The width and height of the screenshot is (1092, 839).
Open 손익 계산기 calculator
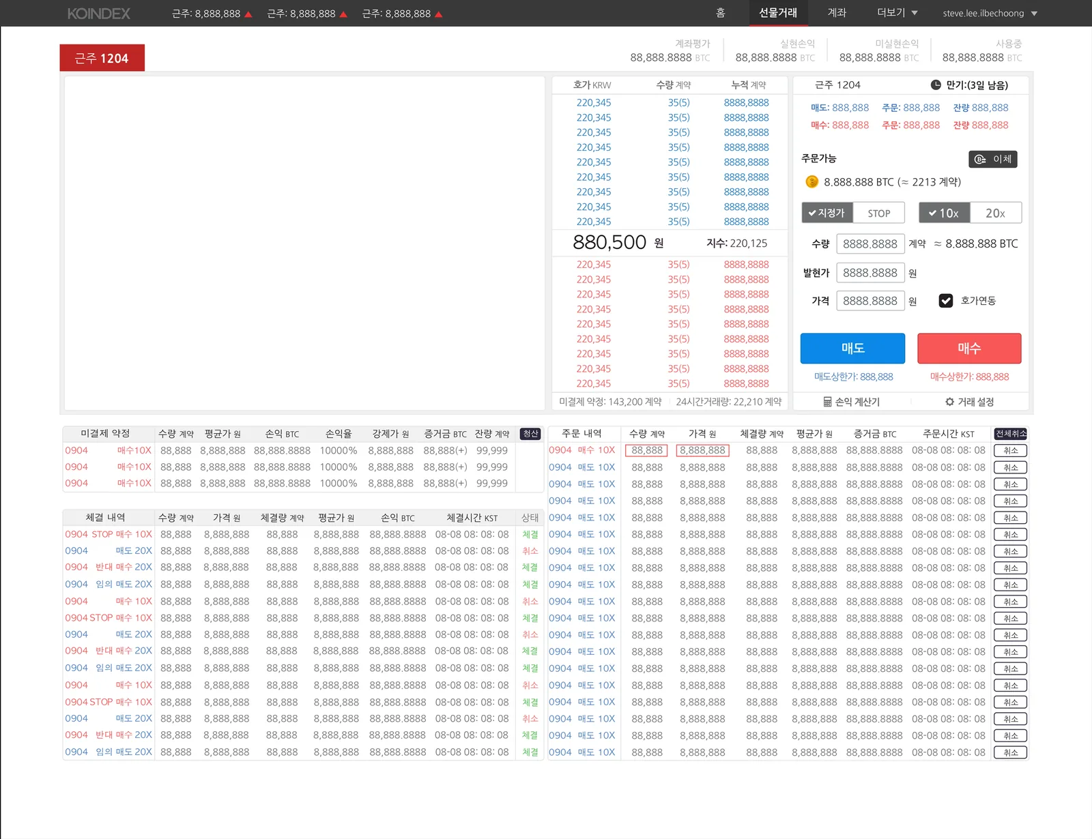(x=851, y=402)
